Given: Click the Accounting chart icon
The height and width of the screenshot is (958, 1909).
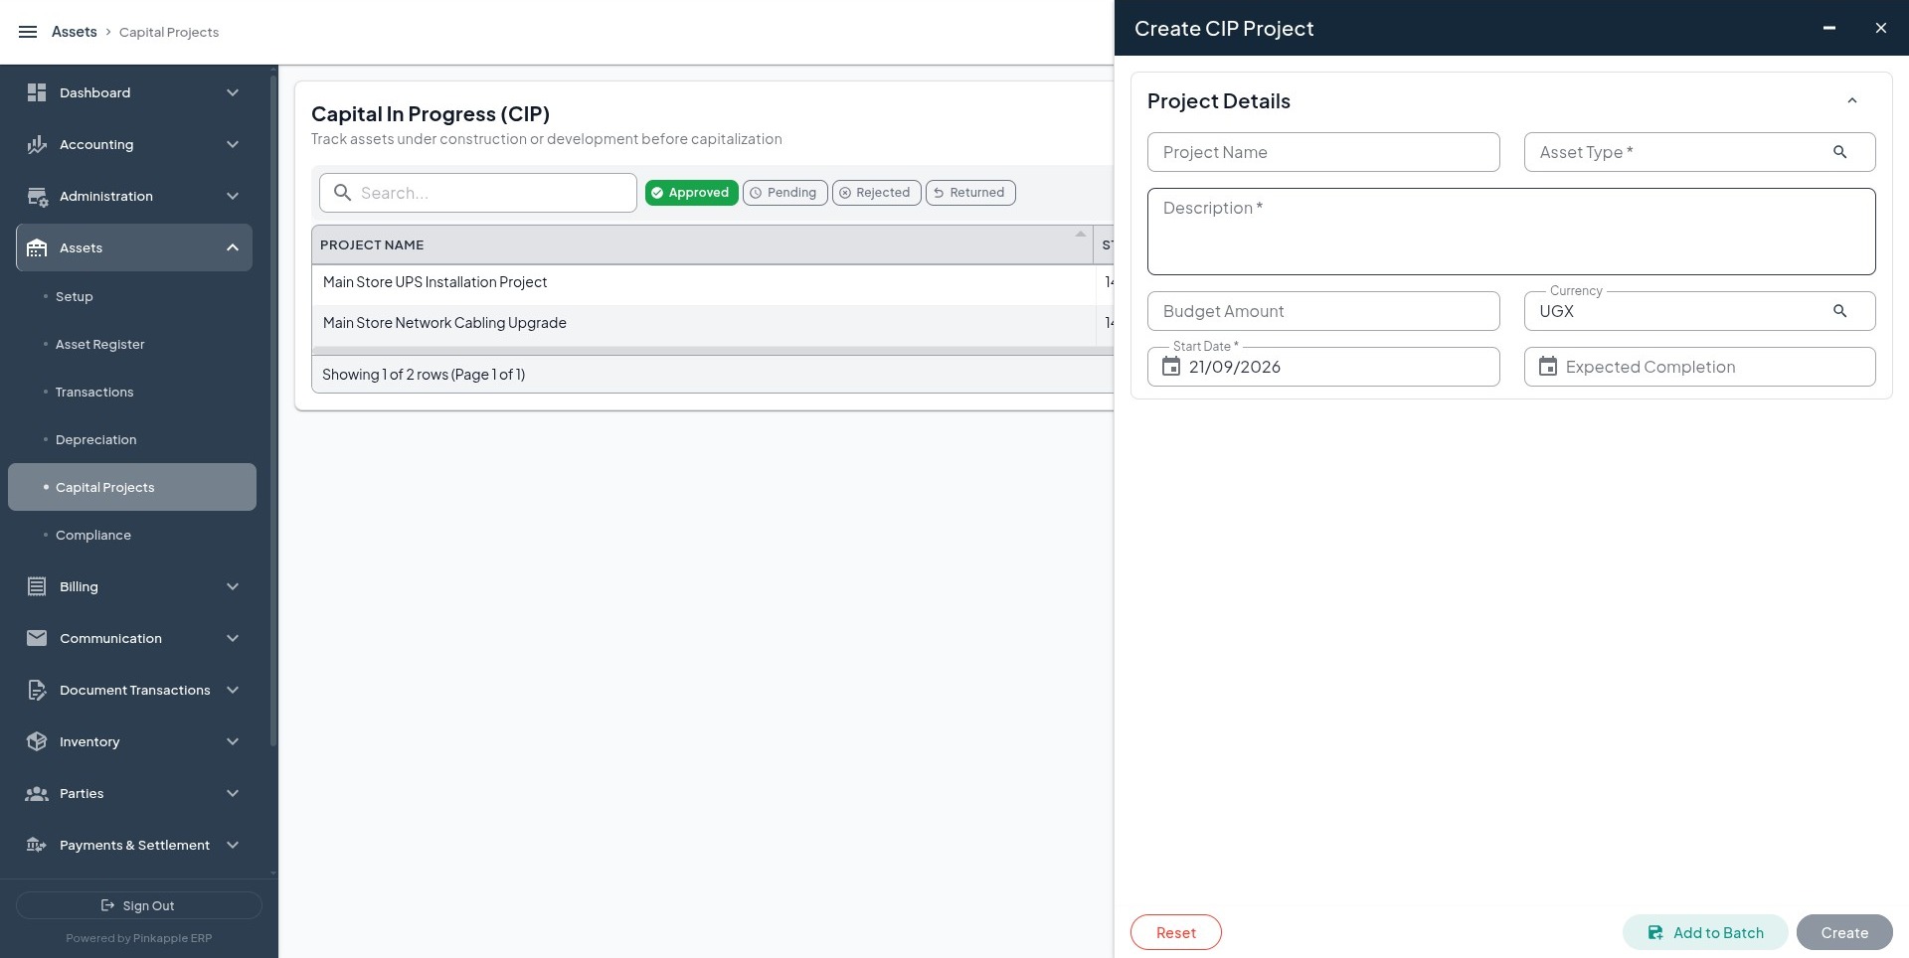Looking at the screenshot, I should click(x=37, y=144).
